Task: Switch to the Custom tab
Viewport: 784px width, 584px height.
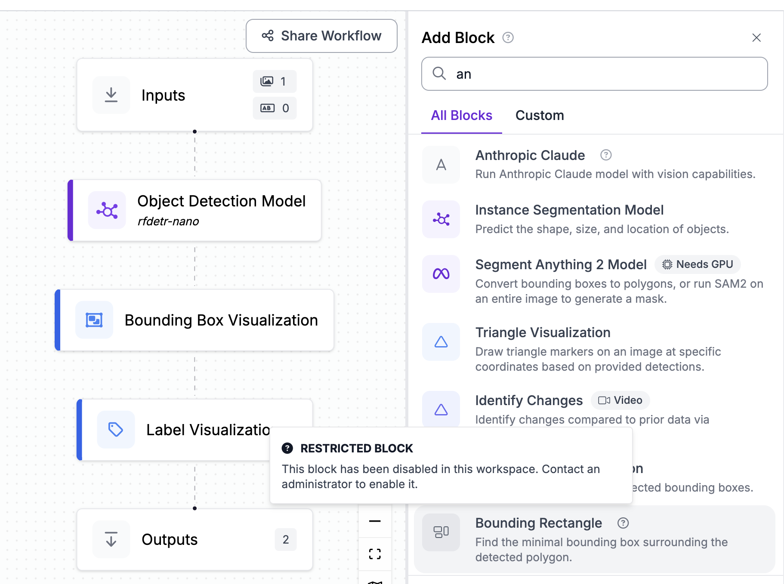Action: point(539,115)
